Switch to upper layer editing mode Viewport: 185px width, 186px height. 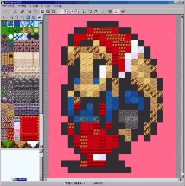(x=48, y=11)
